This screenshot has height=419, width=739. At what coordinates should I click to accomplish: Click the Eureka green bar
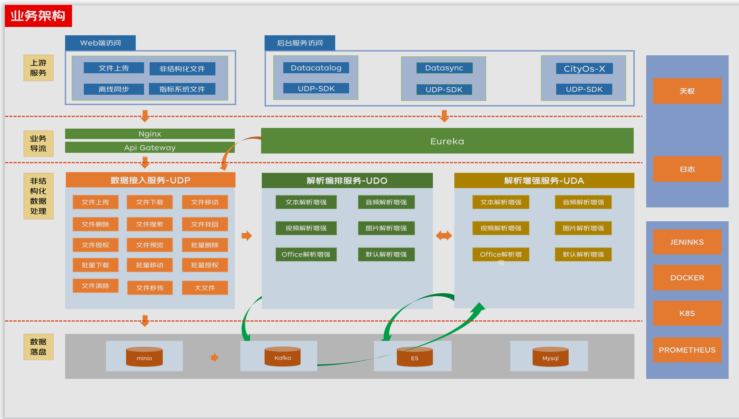[x=447, y=141]
